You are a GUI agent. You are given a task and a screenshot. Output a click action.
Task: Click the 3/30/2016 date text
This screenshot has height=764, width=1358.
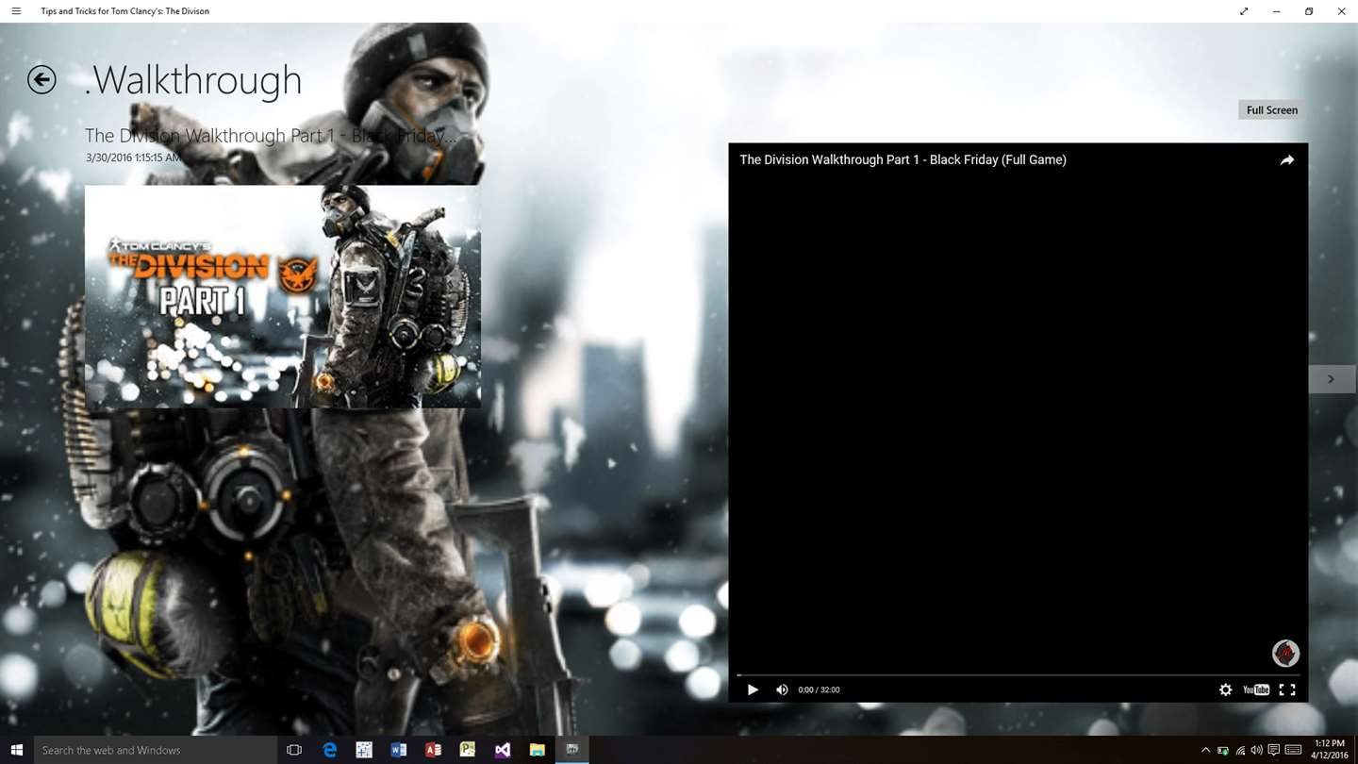pyautogui.click(x=133, y=158)
